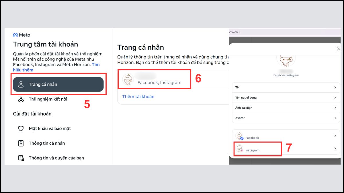Open Trang cá nhân menu item
344x193 pixels.
point(58,84)
